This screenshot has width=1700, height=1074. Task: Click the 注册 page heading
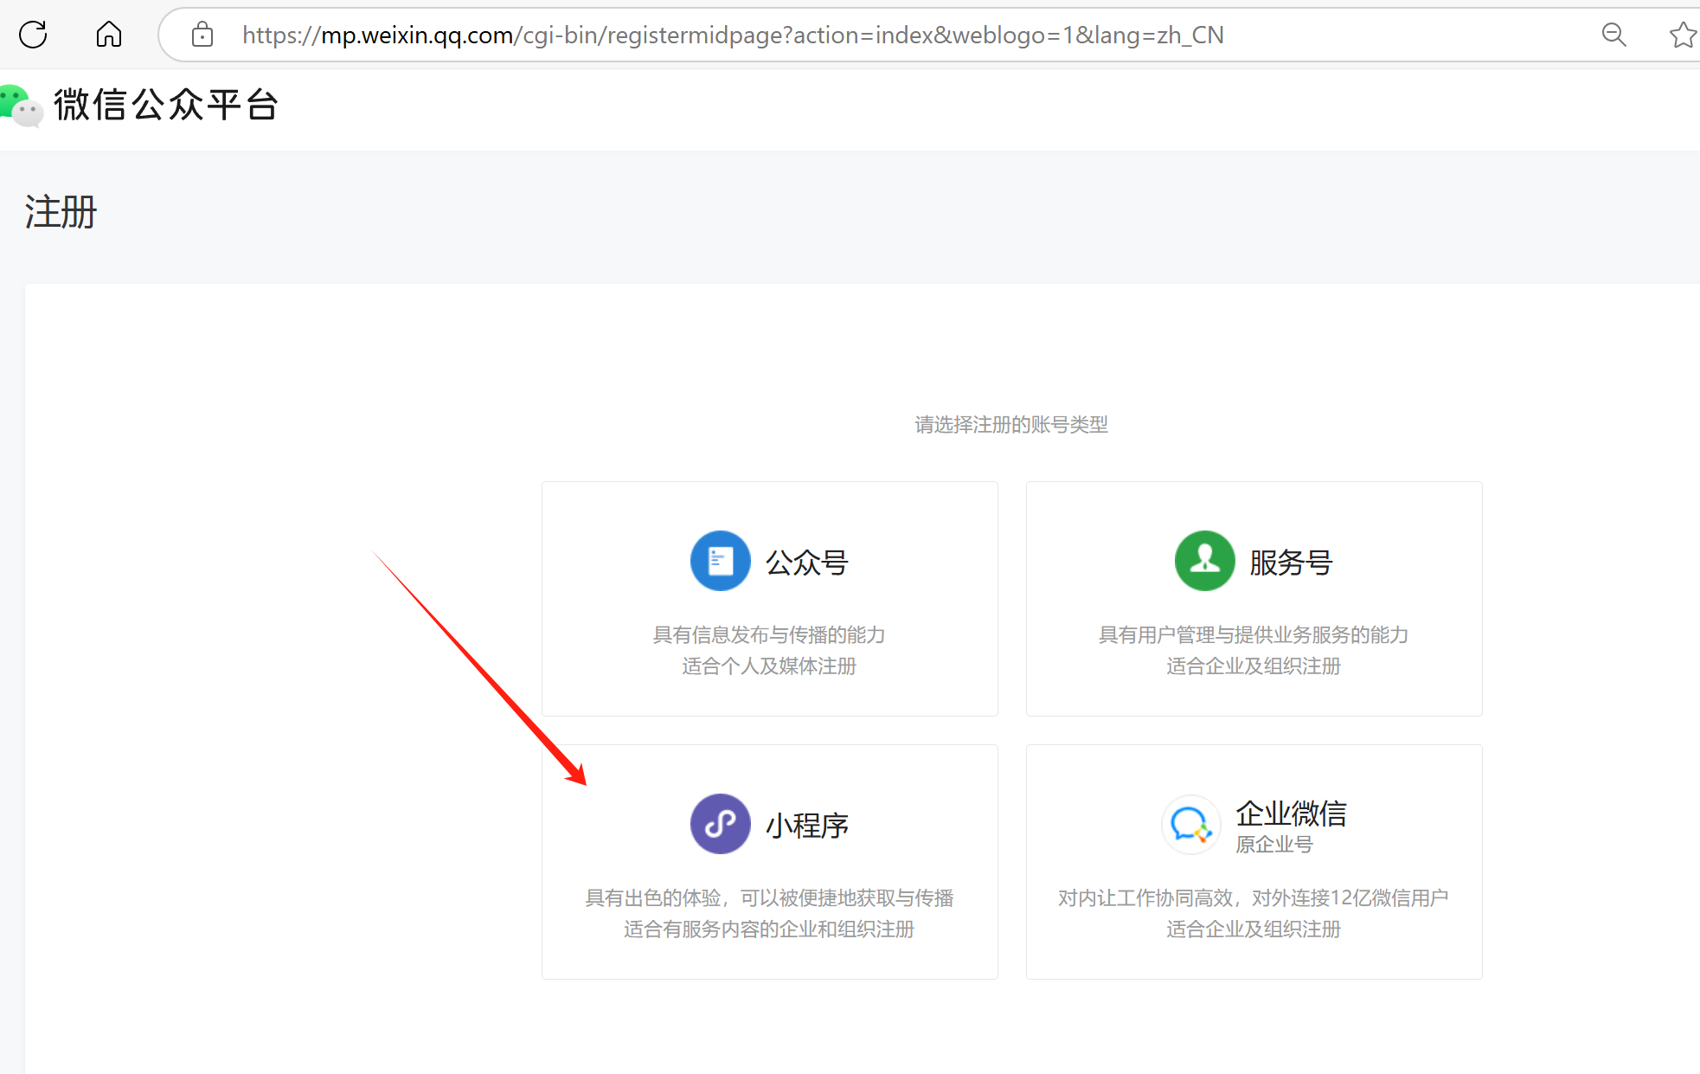tap(61, 212)
